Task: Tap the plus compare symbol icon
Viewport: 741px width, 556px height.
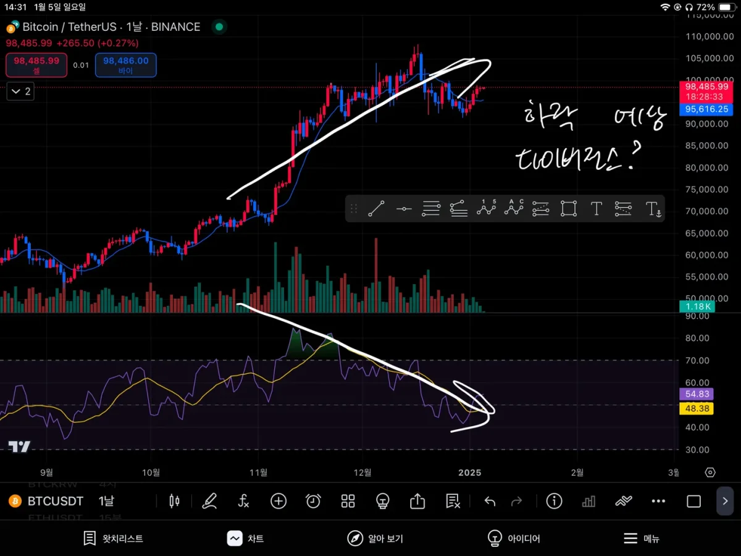Action: pos(278,501)
